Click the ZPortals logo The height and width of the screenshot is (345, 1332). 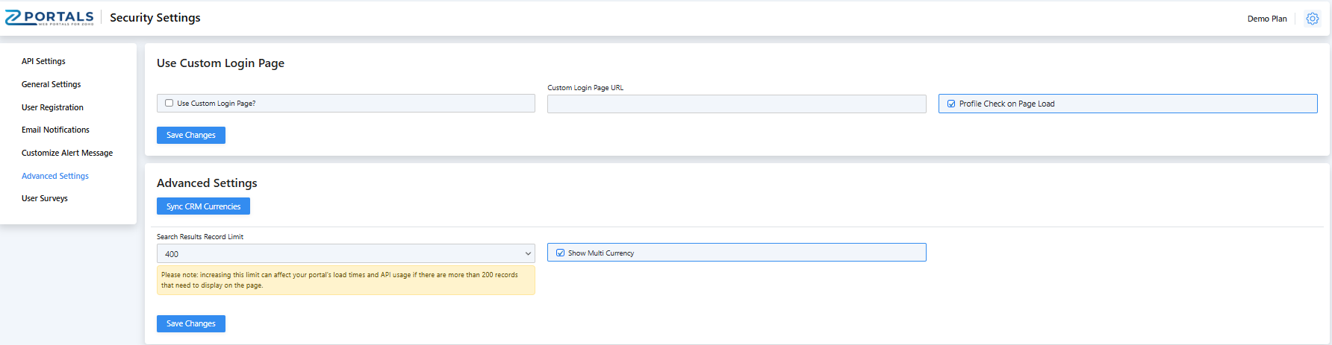pyautogui.click(x=49, y=18)
